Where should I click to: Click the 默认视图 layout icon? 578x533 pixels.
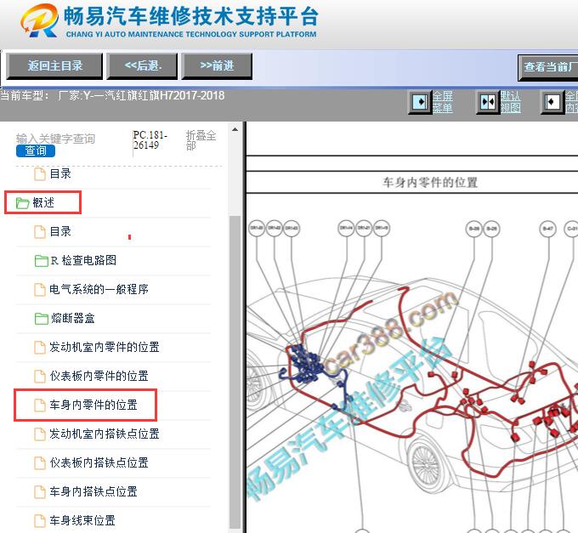point(488,102)
